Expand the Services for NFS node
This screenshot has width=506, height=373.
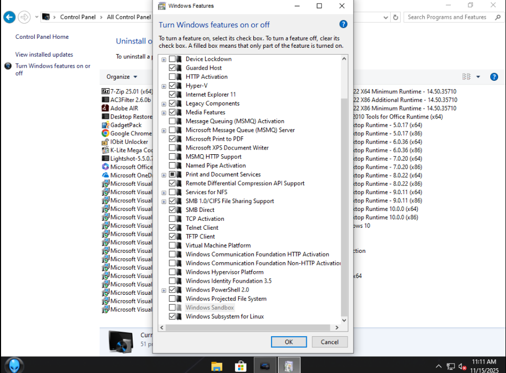(164, 193)
